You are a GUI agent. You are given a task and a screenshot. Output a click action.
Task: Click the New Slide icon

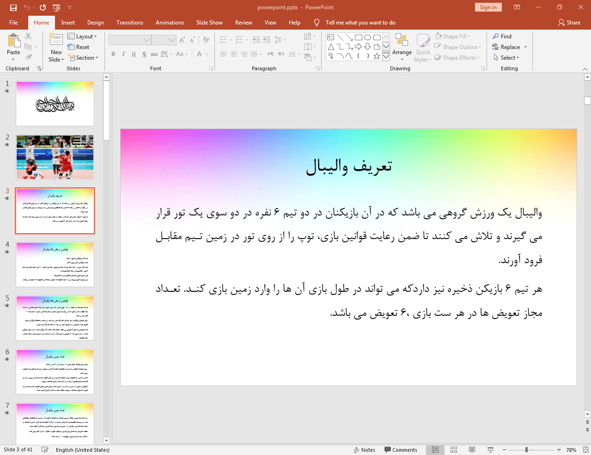coord(56,42)
